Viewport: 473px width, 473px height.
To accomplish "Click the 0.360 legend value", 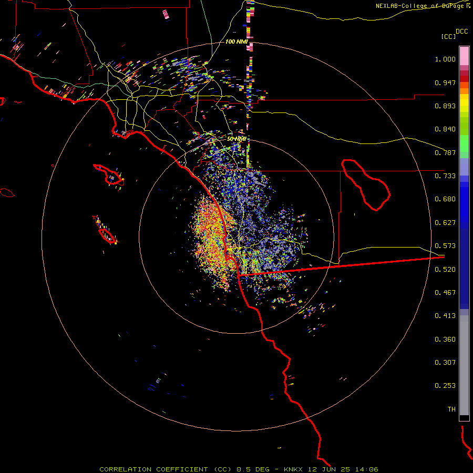I will [445, 340].
